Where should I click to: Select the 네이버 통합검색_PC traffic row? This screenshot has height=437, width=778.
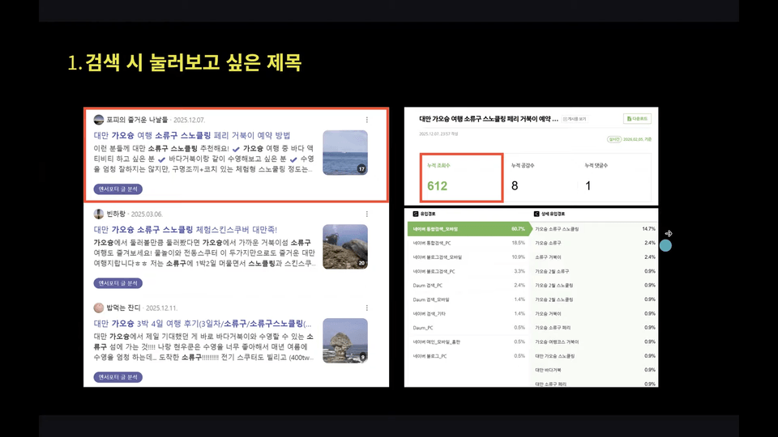[x=469, y=243]
